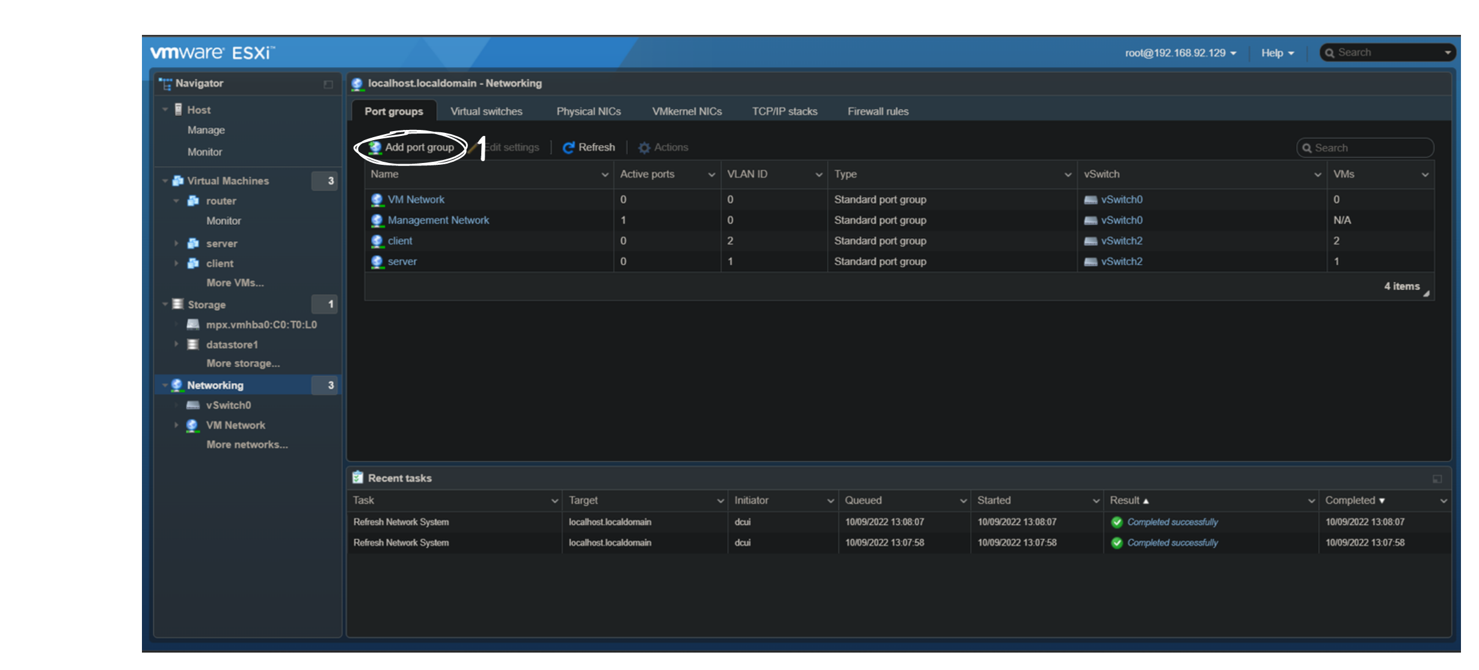Select the VMkernel NICs tab
1479x670 pixels.
pyautogui.click(x=687, y=111)
